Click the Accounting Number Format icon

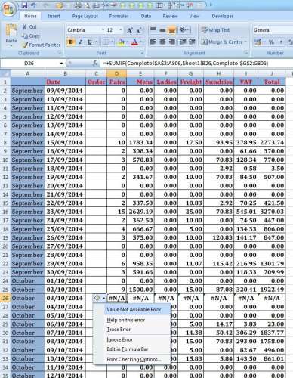click(258, 42)
